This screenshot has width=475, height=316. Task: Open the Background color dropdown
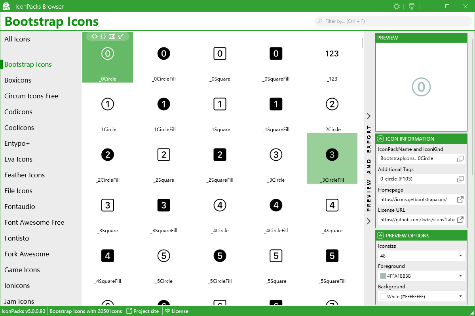[x=421, y=296]
